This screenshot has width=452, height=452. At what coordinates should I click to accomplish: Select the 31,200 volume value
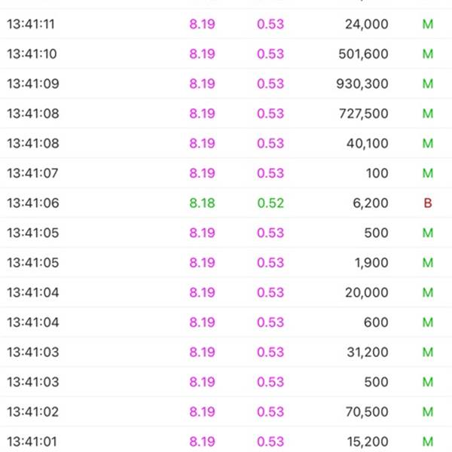click(367, 352)
